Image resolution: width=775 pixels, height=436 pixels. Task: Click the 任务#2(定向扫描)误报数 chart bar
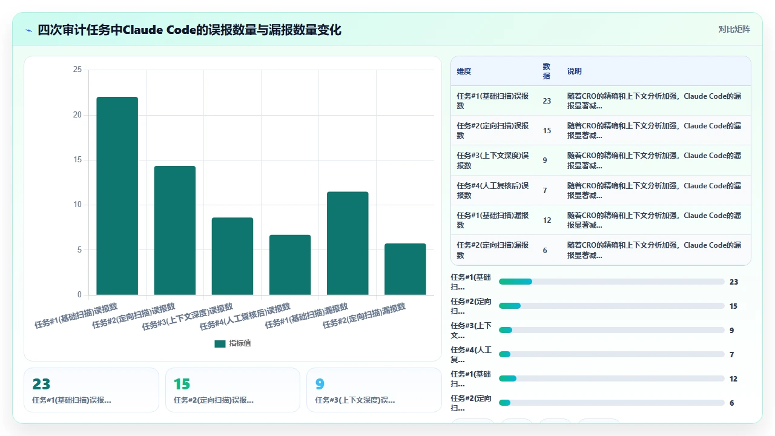174,231
